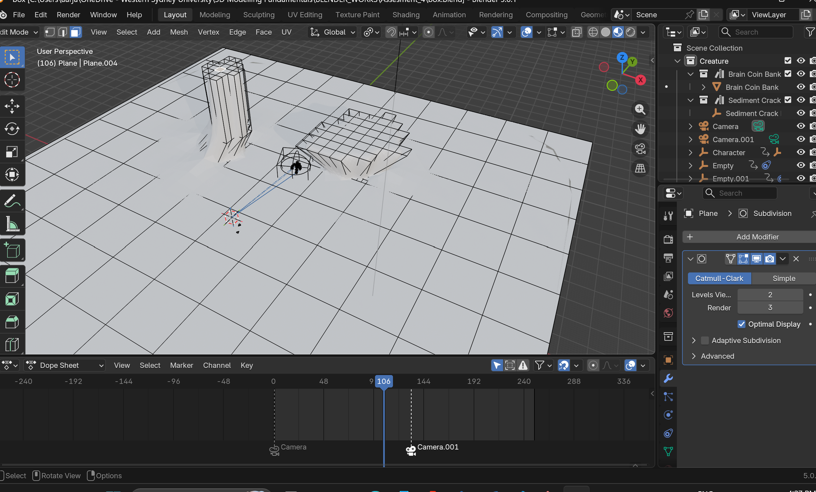The width and height of the screenshot is (816, 492).
Task: Open the Global transform orientation dropdown
Action: point(332,32)
